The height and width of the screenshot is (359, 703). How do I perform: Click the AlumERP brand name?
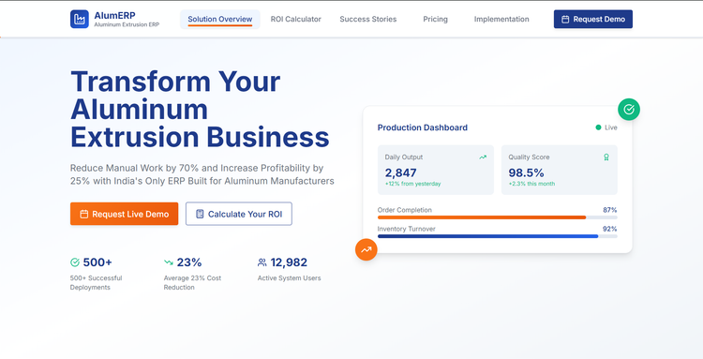114,16
